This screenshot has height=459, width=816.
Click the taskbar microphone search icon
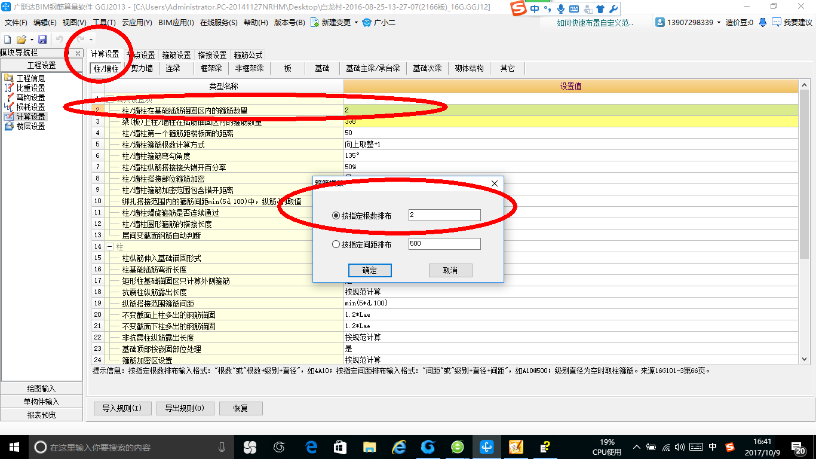[222, 447]
